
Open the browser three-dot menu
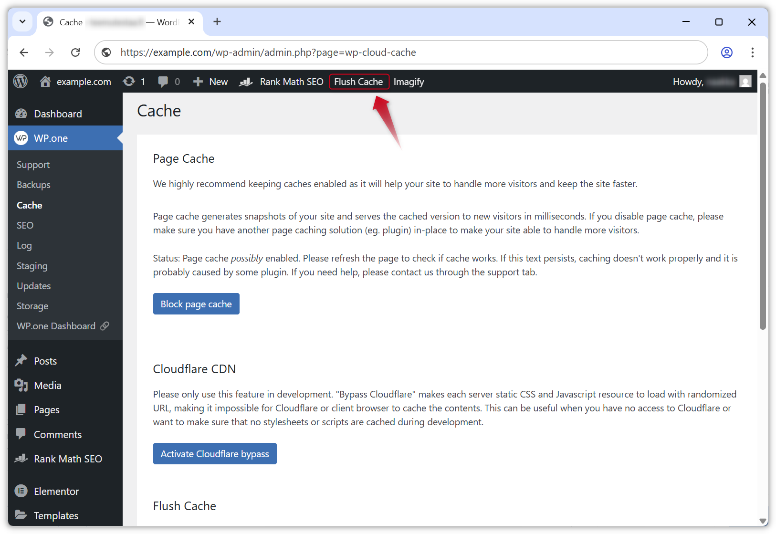coord(752,52)
